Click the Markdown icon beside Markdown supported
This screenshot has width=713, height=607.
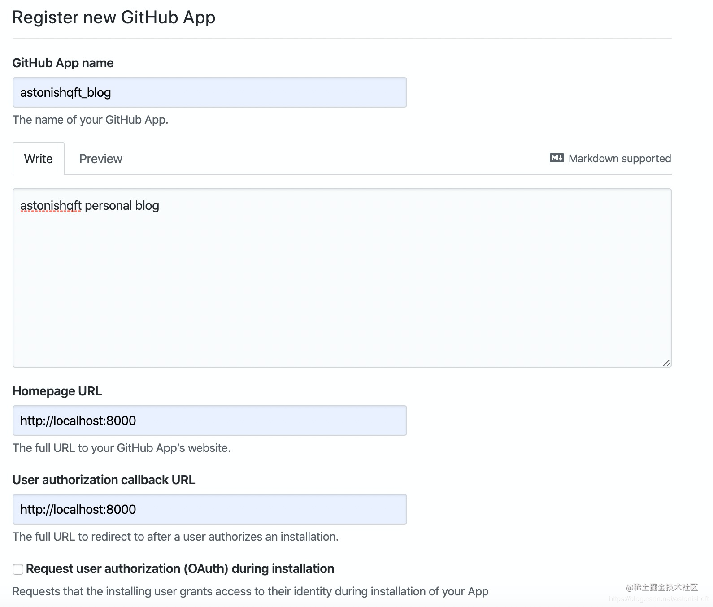click(x=556, y=158)
